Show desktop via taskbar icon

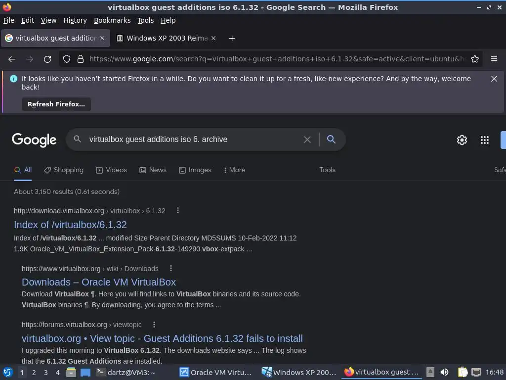[85, 372]
